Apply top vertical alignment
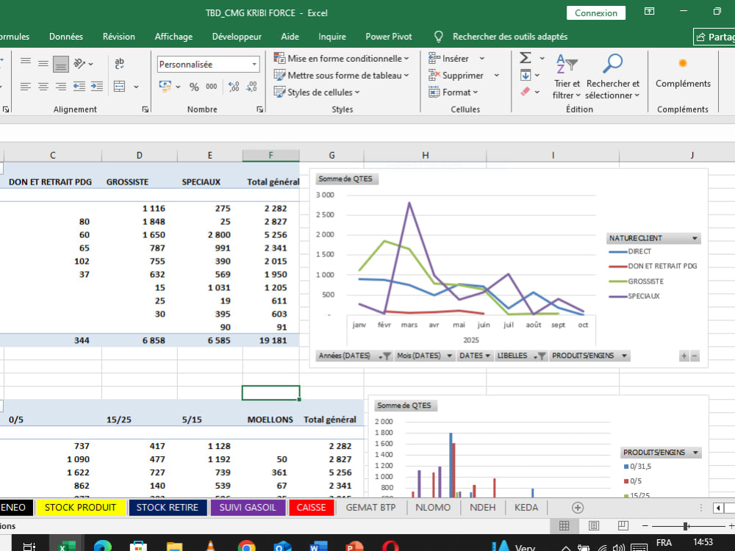Screen dimensions: 735x551 click(26, 62)
